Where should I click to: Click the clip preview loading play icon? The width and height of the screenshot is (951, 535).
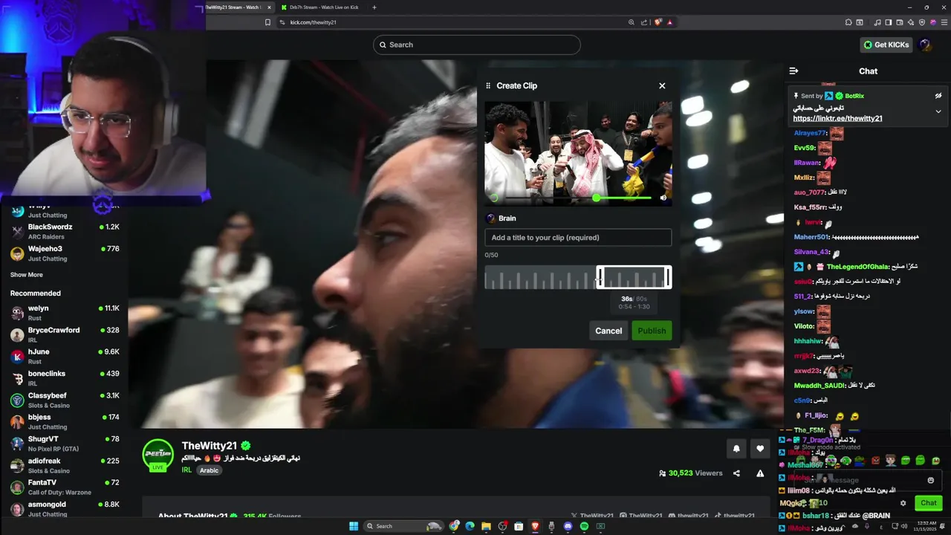pyautogui.click(x=493, y=198)
